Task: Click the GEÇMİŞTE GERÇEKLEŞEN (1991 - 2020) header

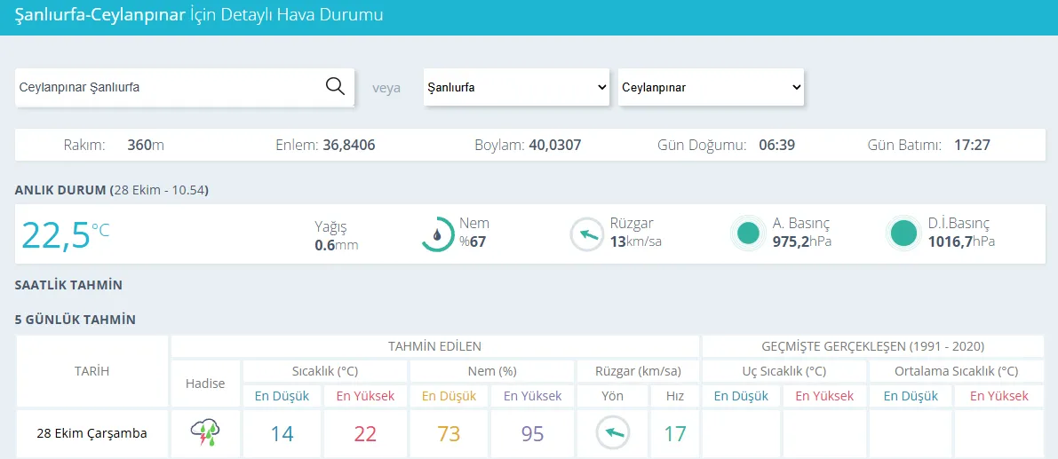Action: pos(873,346)
